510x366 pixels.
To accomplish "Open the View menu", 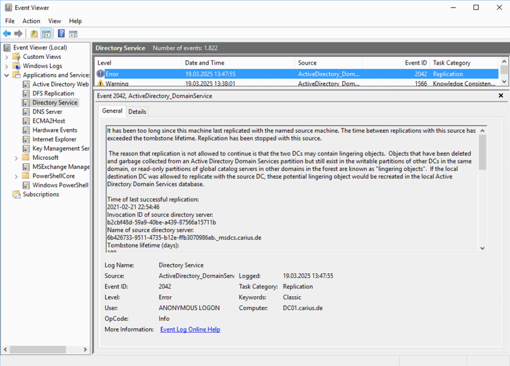I will pyautogui.click(x=55, y=21).
